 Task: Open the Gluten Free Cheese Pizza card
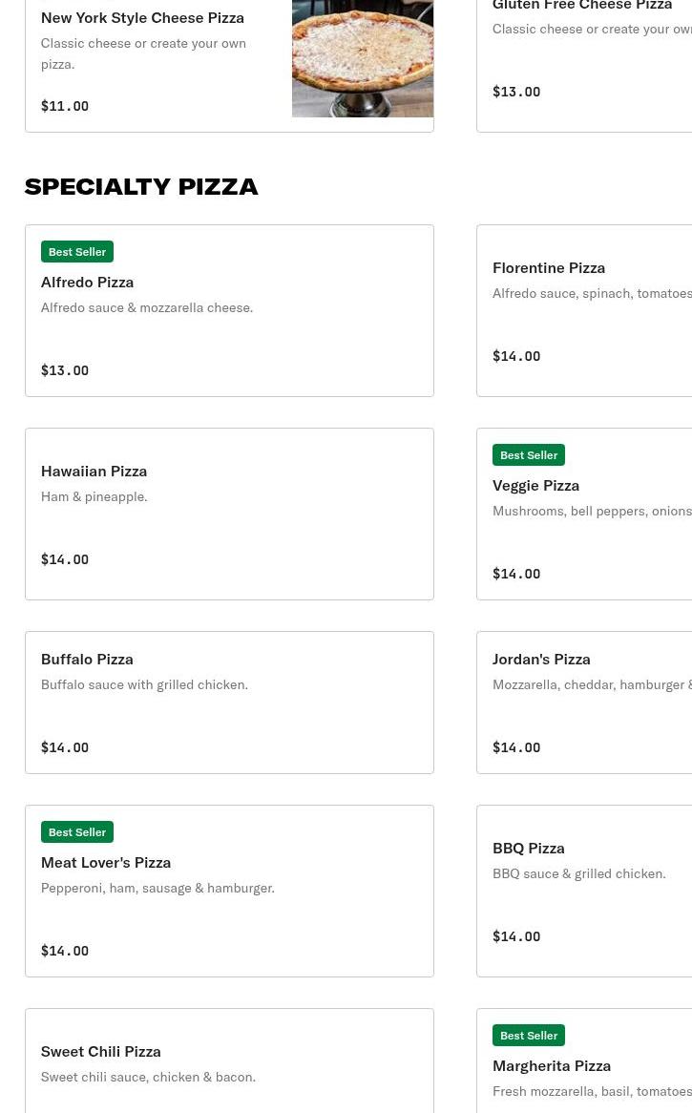[583, 57]
